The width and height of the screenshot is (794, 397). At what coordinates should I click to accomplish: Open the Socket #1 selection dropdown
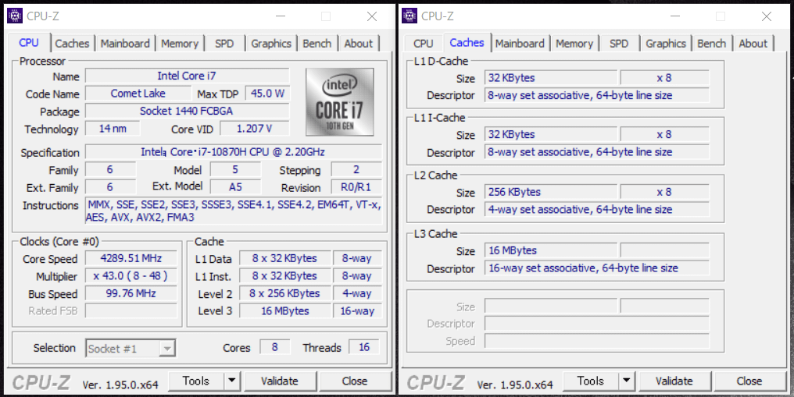(x=131, y=348)
